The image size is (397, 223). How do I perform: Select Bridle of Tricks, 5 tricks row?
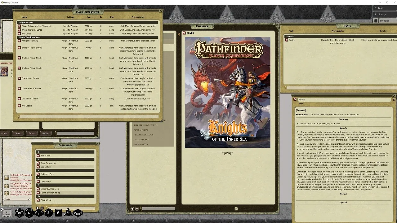(88, 71)
